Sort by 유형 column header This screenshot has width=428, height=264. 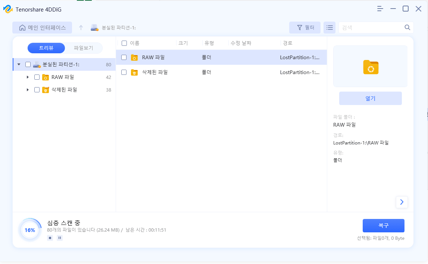pyautogui.click(x=209, y=43)
